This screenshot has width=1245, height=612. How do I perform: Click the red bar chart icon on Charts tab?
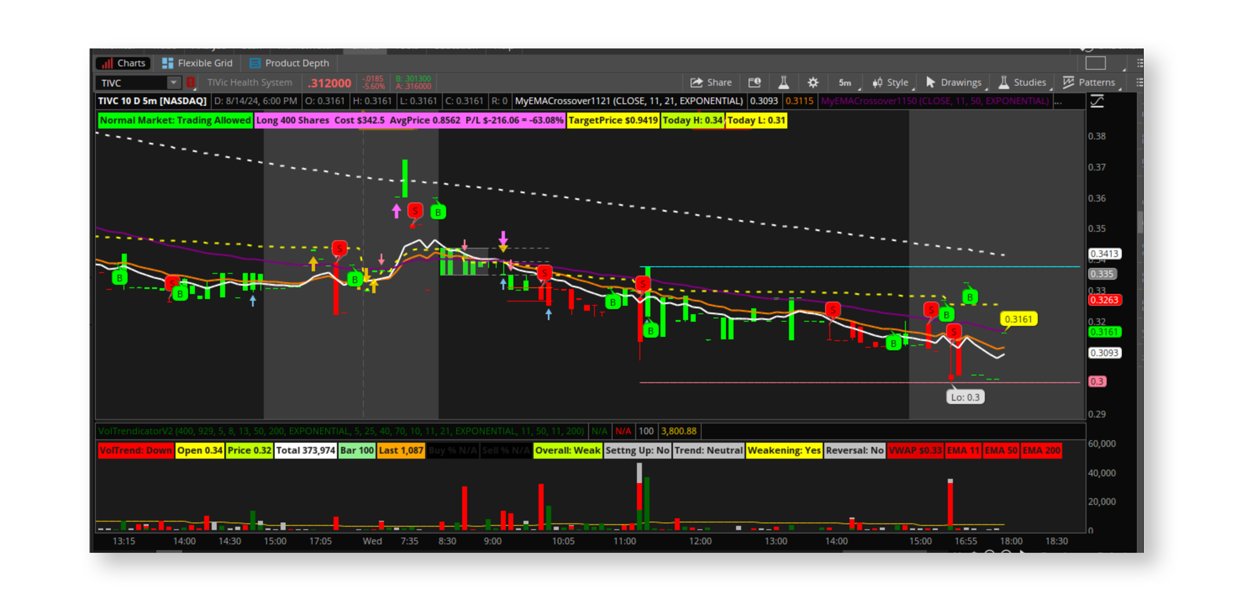[x=106, y=63]
